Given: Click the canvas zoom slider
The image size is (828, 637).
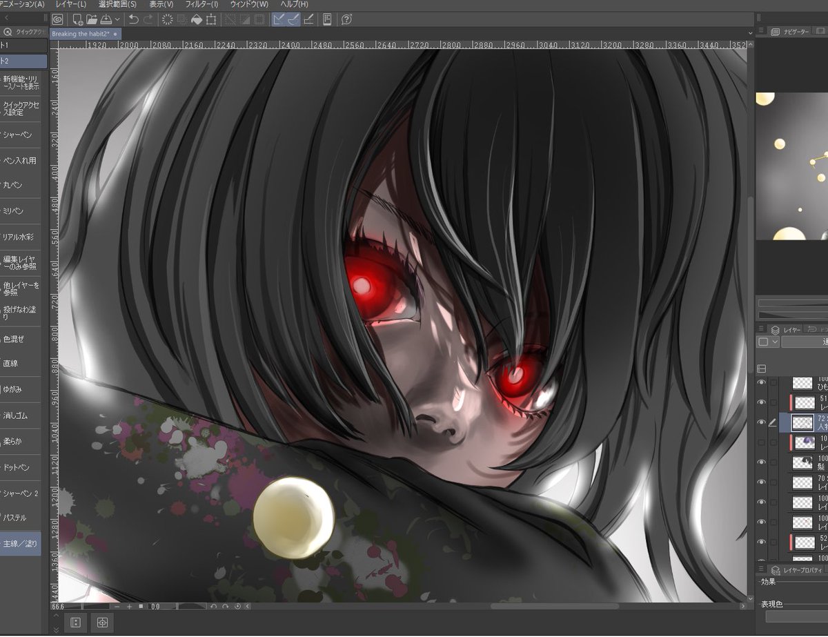Looking at the screenshot, I should coord(87,607).
